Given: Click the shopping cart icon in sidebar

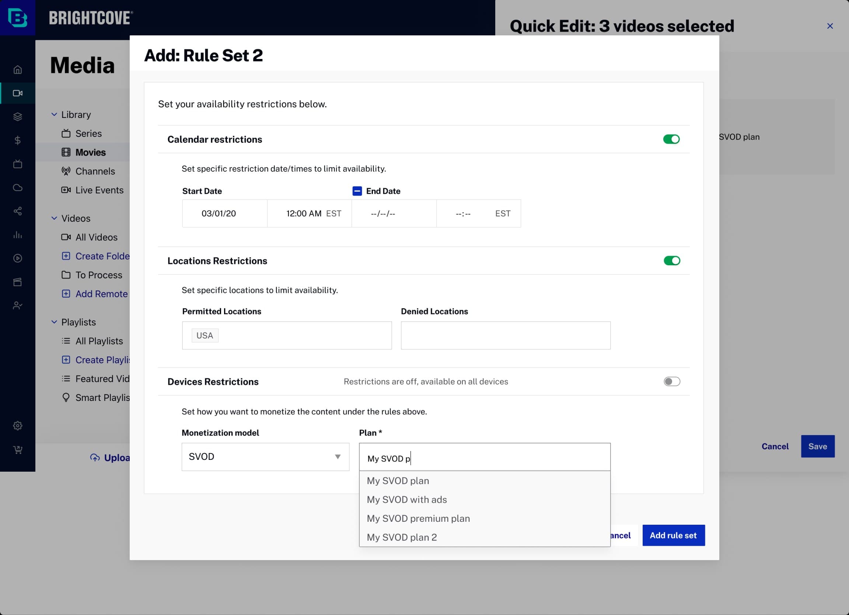Looking at the screenshot, I should point(18,449).
